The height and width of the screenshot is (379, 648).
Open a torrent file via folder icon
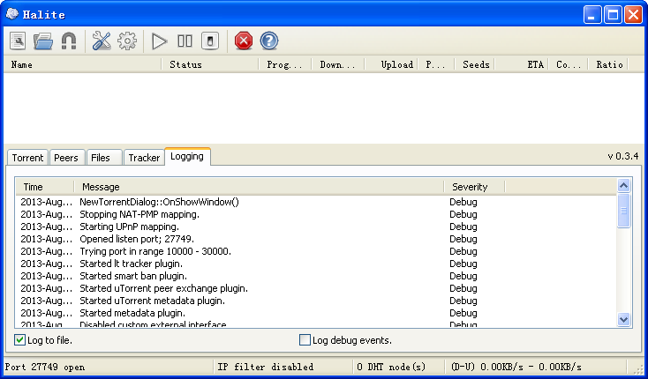tap(43, 41)
